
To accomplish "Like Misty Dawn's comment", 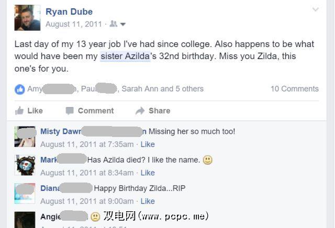I will (148, 144).
